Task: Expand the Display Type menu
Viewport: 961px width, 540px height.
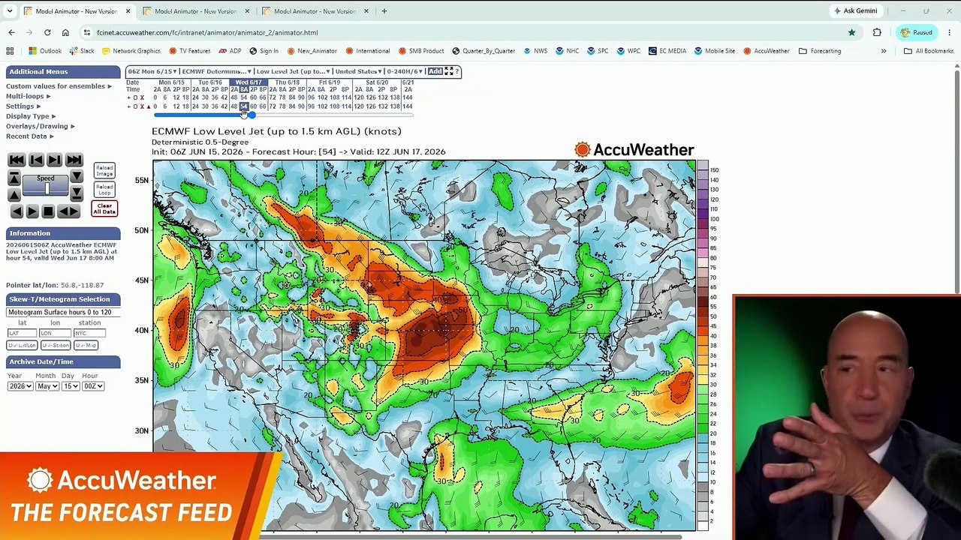Action: click(x=31, y=116)
